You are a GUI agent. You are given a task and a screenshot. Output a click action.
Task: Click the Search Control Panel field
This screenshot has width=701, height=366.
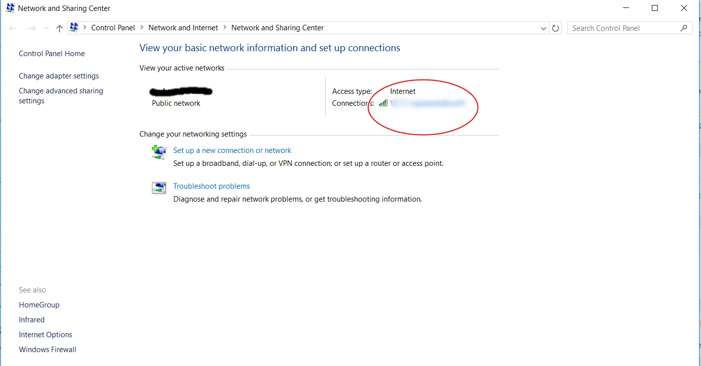[x=623, y=28]
